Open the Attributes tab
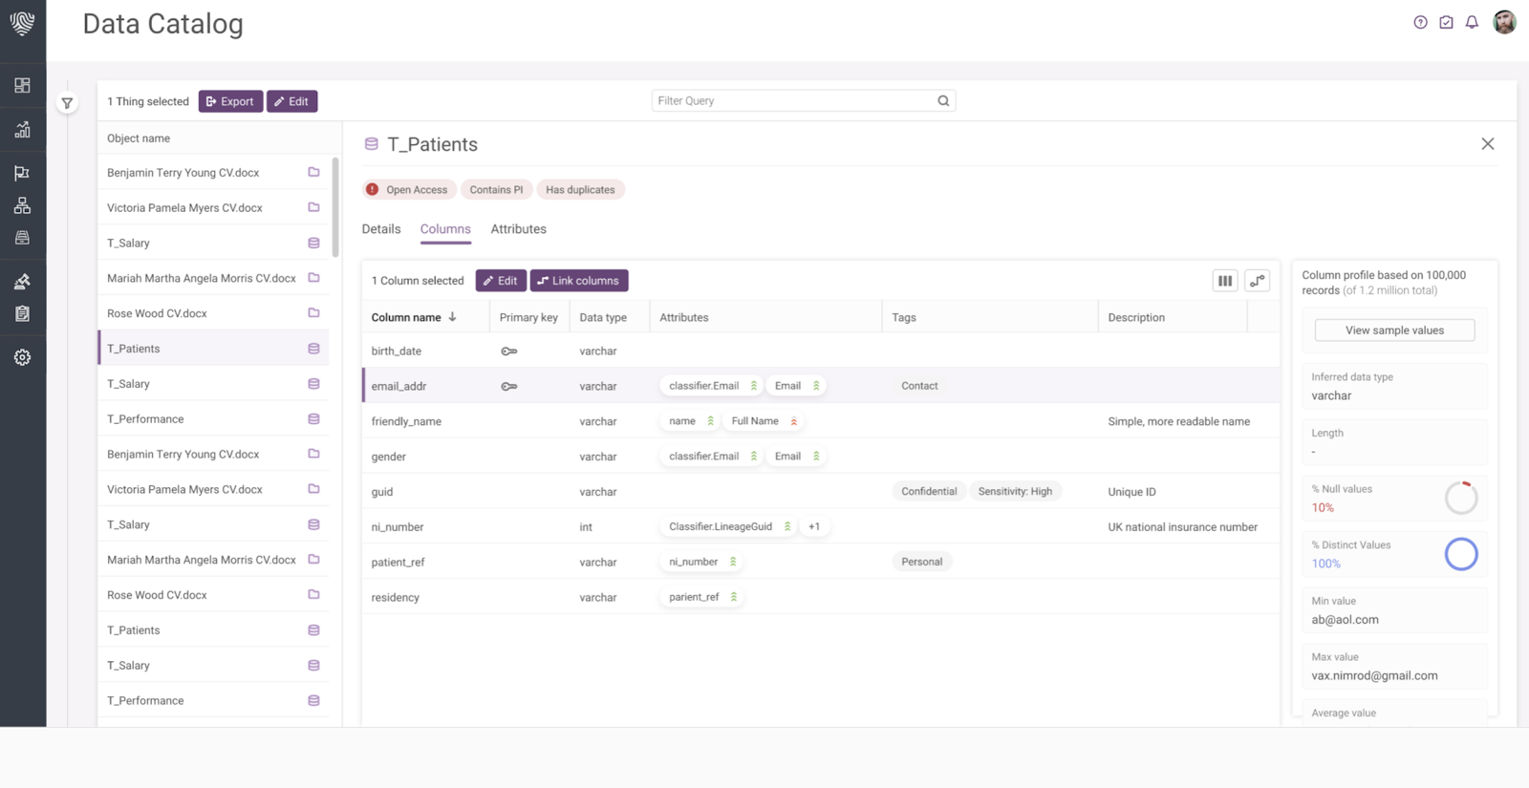 coord(519,229)
